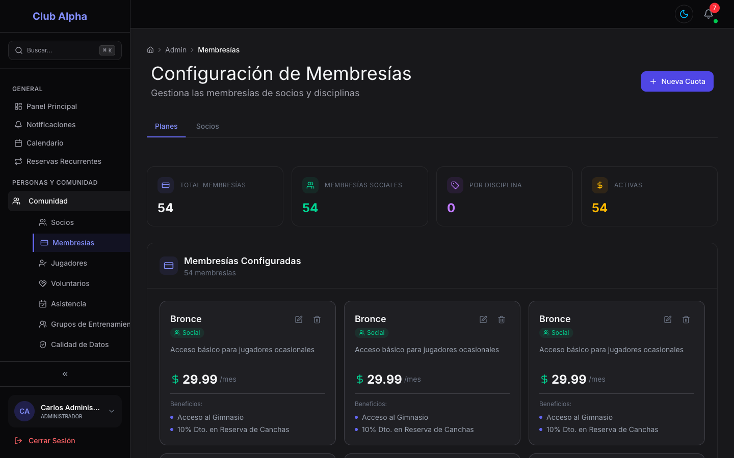Click the magnifier icon in search box

(x=19, y=50)
